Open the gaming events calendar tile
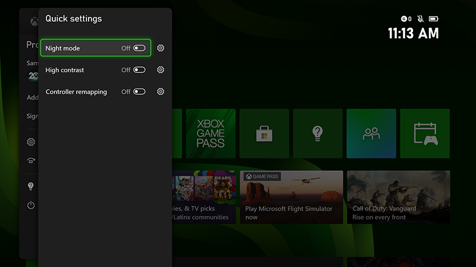The height and width of the screenshot is (267, 476). click(425, 133)
